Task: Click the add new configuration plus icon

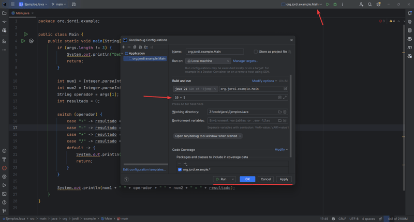Action: point(124,47)
